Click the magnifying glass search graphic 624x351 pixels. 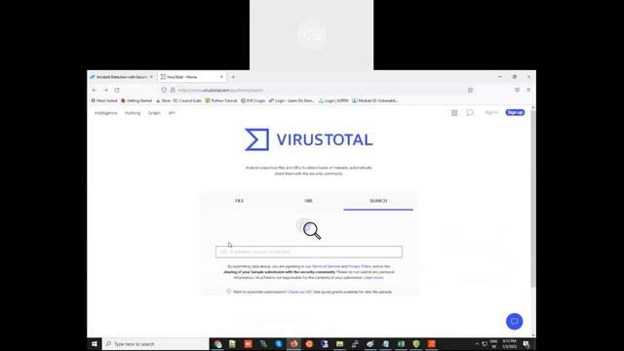(309, 229)
